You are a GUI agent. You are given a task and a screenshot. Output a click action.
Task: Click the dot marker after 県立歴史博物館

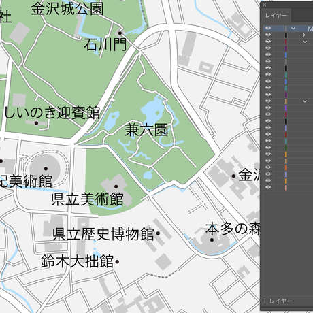pos(158,233)
